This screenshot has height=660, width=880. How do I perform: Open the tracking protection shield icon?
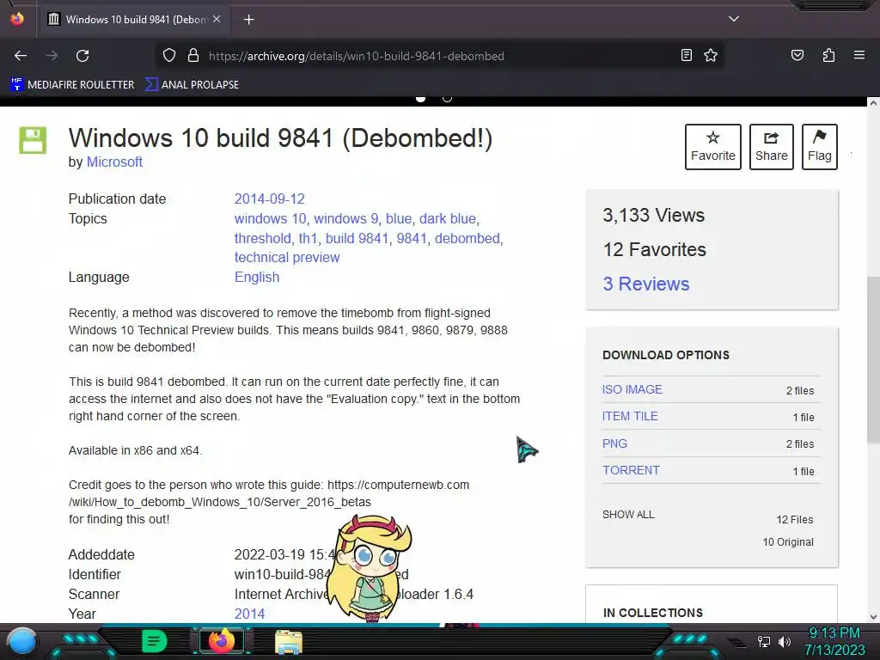click(169, 56)
